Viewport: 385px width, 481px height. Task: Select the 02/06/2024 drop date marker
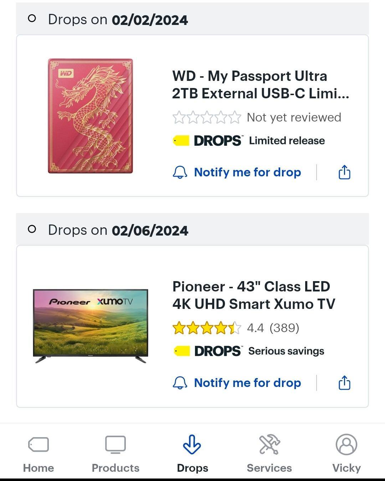coord(32,229)
